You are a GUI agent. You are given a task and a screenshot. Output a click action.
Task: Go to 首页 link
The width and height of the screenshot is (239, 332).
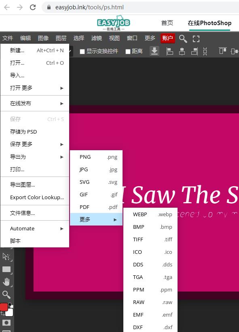167,23
